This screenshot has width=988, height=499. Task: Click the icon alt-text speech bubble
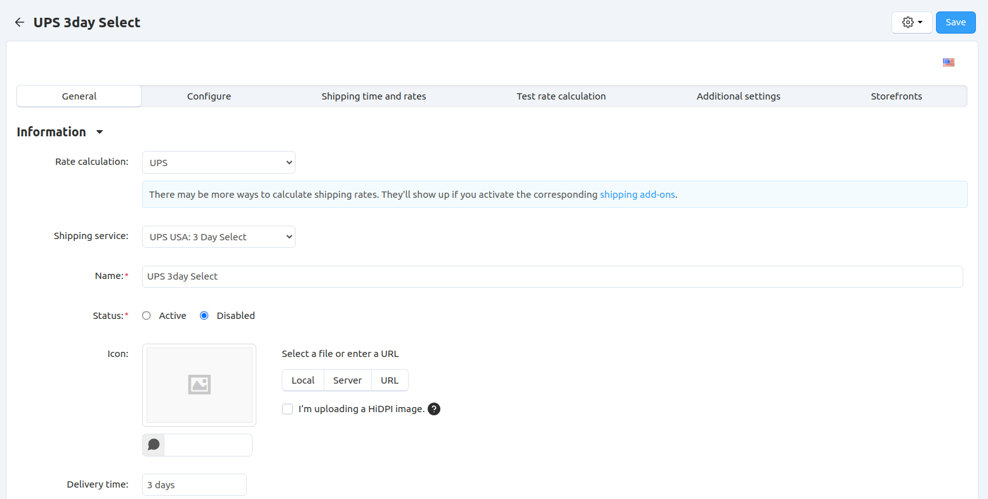coord(154,445)
